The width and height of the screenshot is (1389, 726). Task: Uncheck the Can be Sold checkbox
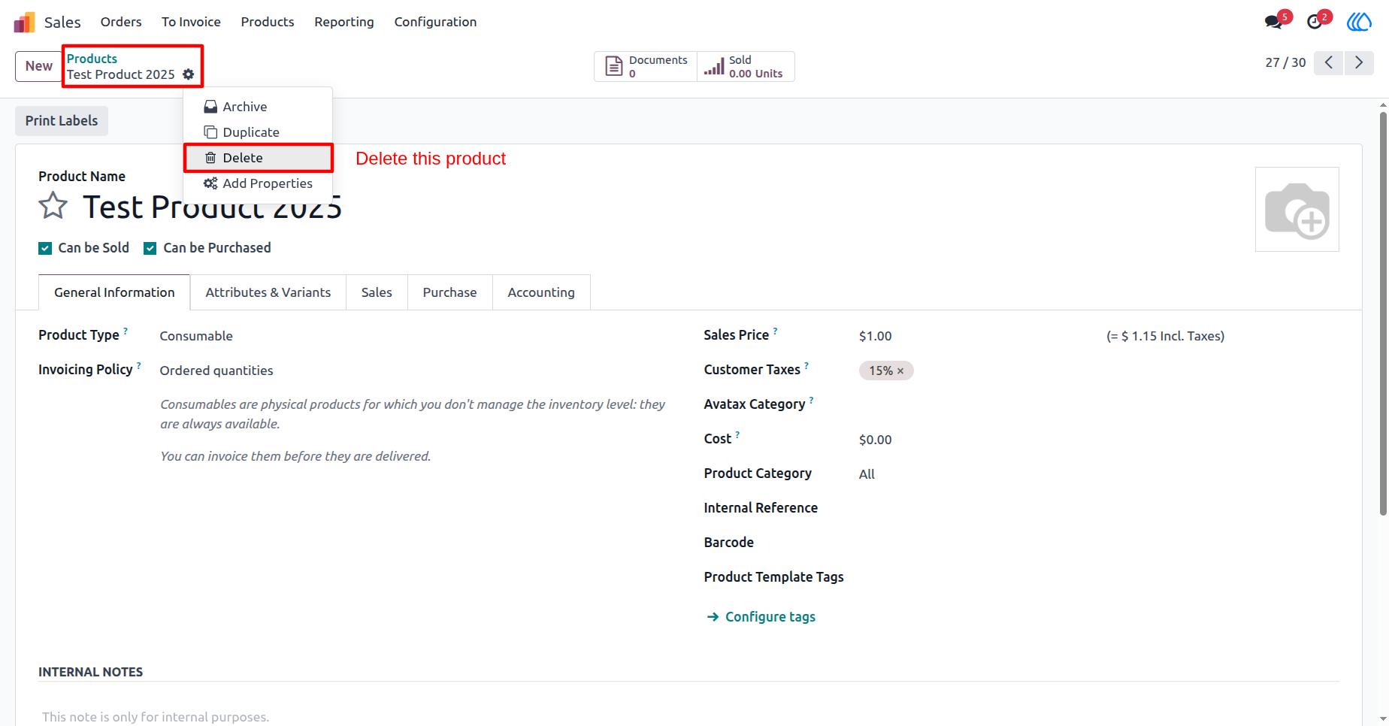coord(45,249)
